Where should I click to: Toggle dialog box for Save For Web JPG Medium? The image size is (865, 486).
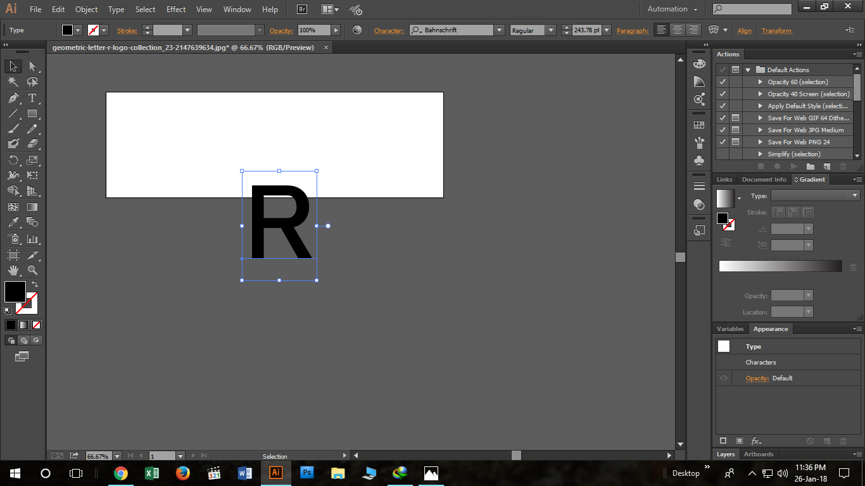pyautogui.click(x=735, y=130)
